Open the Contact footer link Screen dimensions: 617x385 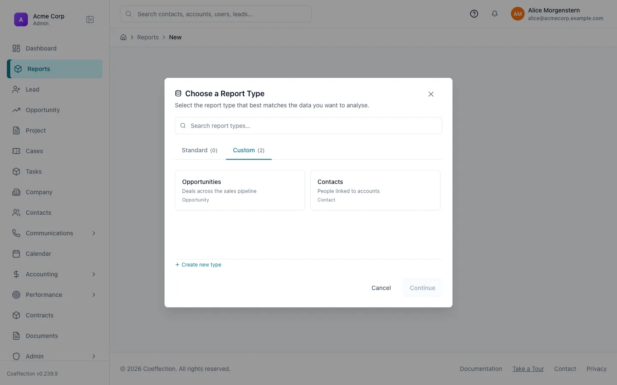pos(565,369)
